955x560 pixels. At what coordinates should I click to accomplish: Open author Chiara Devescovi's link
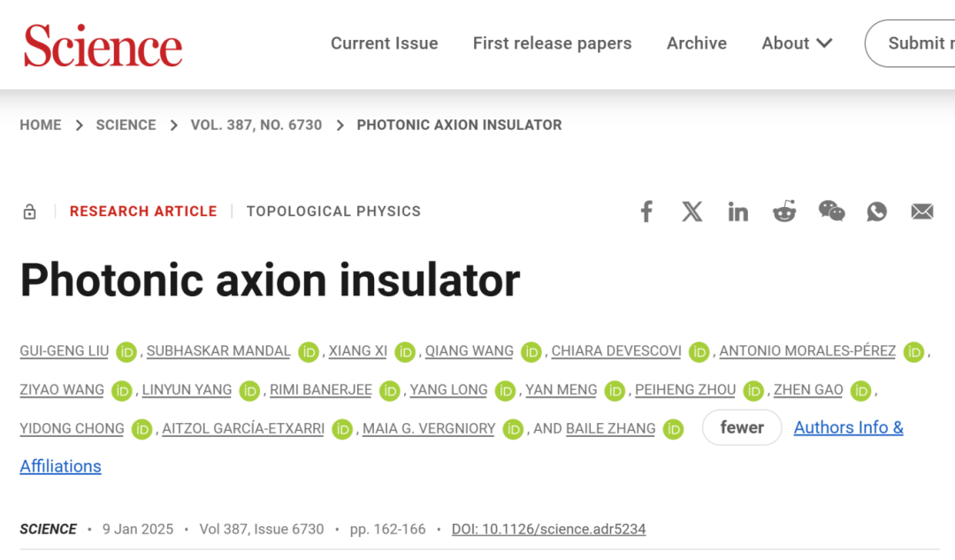(x=616, y=351)
